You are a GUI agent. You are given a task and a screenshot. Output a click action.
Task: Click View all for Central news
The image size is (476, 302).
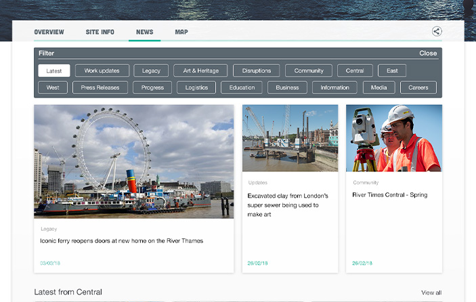point(431,293)
